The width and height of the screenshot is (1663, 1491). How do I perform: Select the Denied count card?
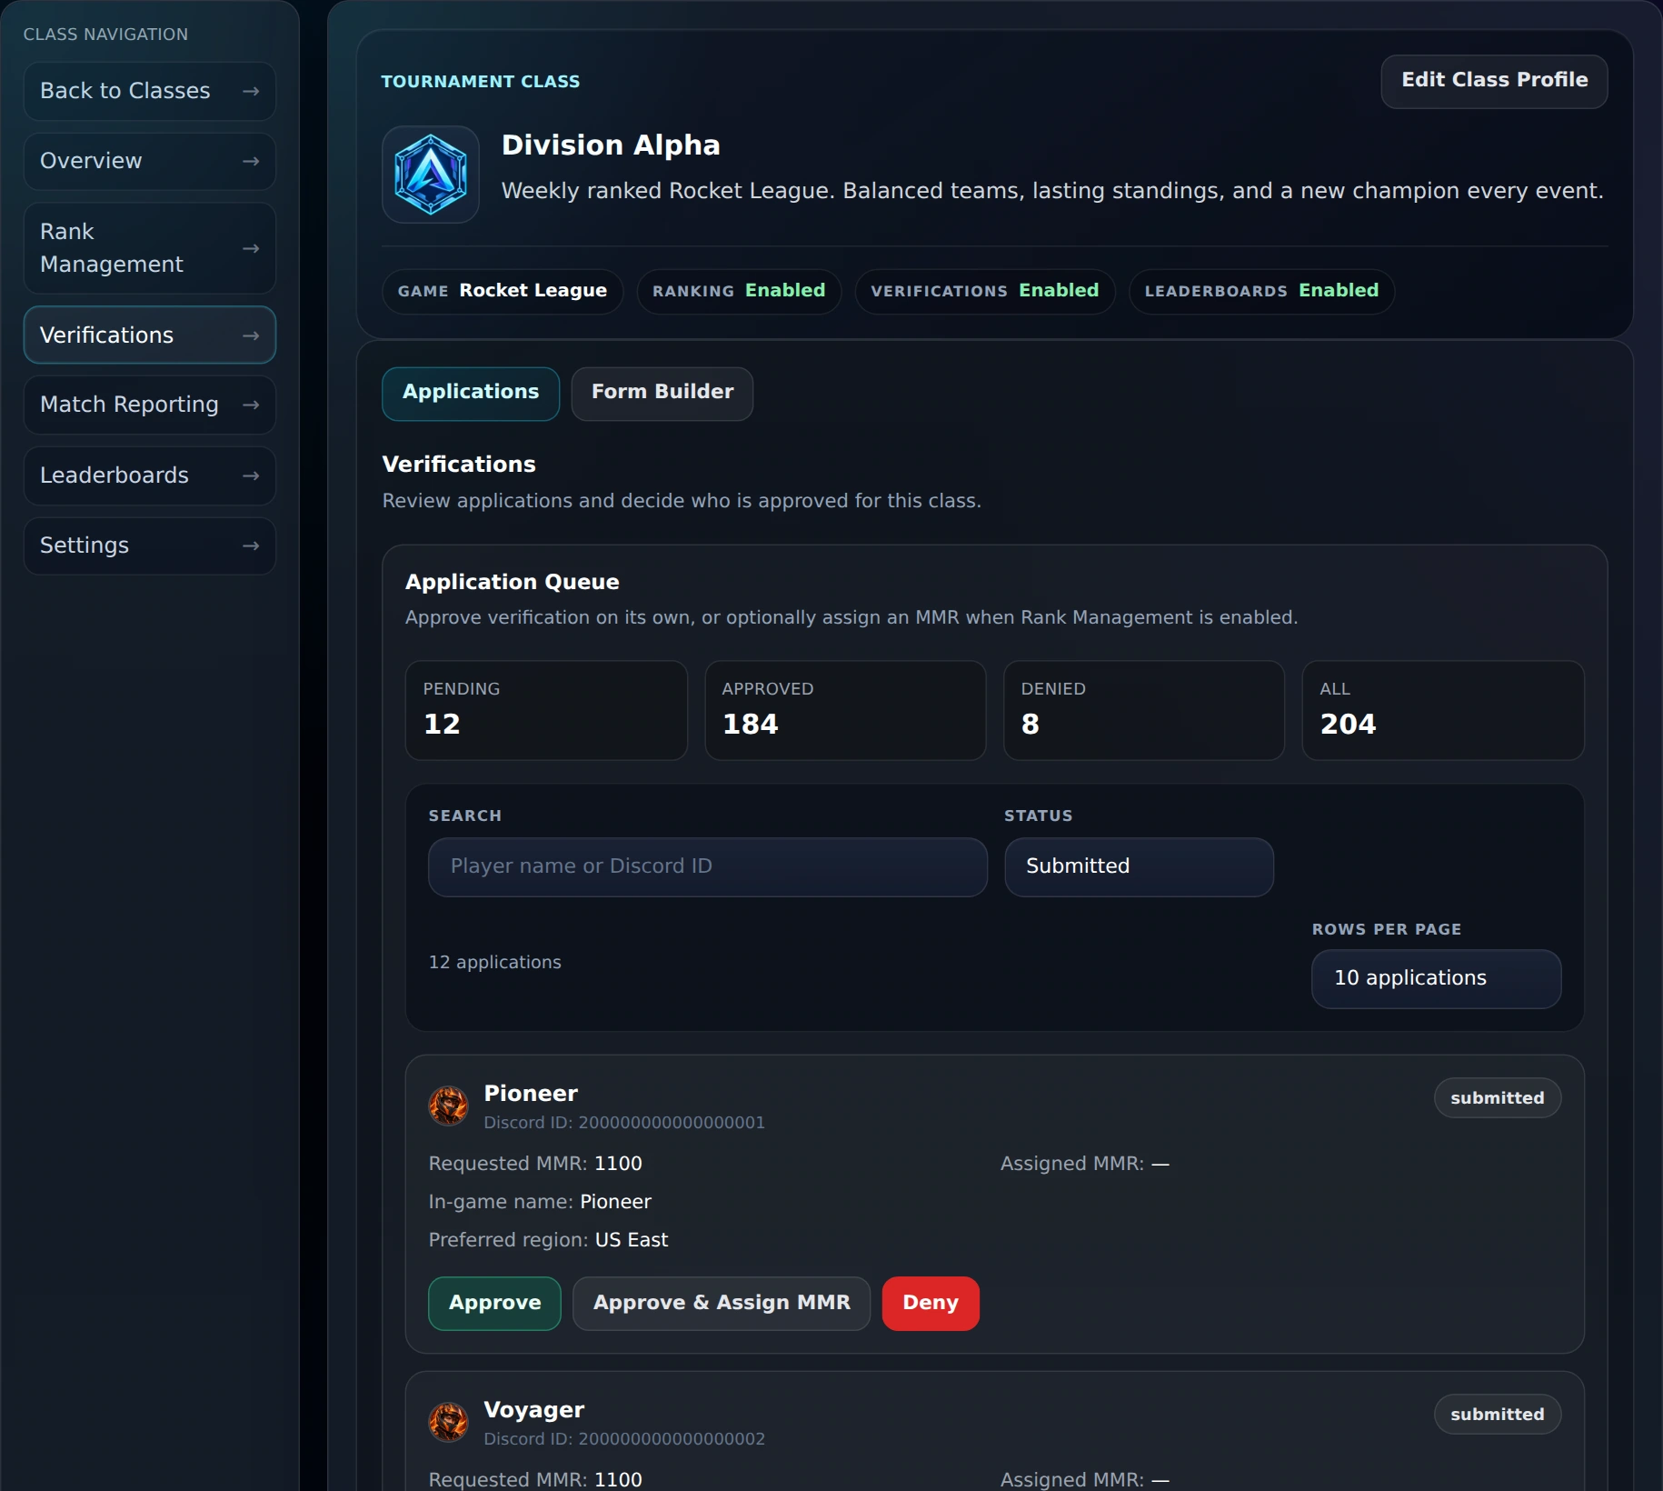[1144, 710]
